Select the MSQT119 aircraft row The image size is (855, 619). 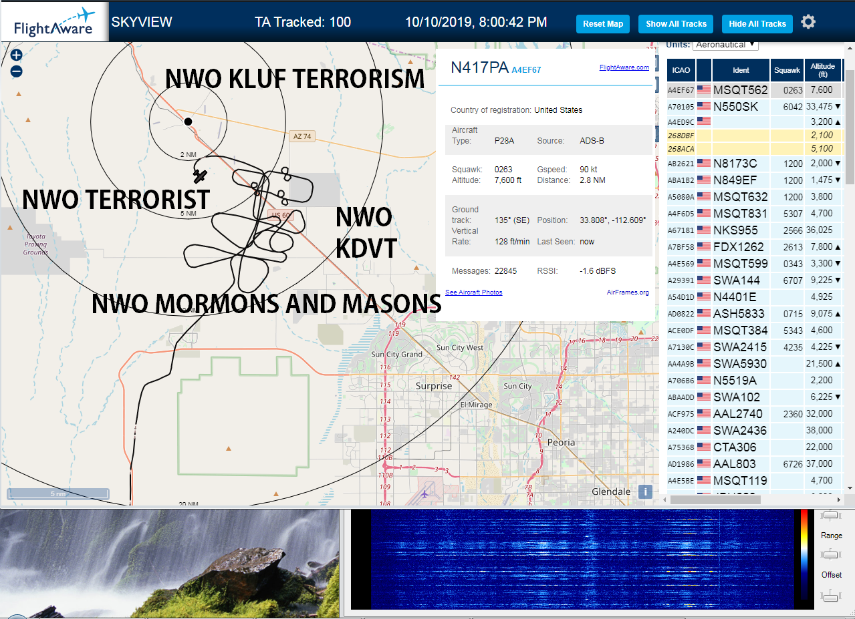tap(755, 480)
